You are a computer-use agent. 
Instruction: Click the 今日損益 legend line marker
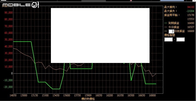(x=166, y=27)
